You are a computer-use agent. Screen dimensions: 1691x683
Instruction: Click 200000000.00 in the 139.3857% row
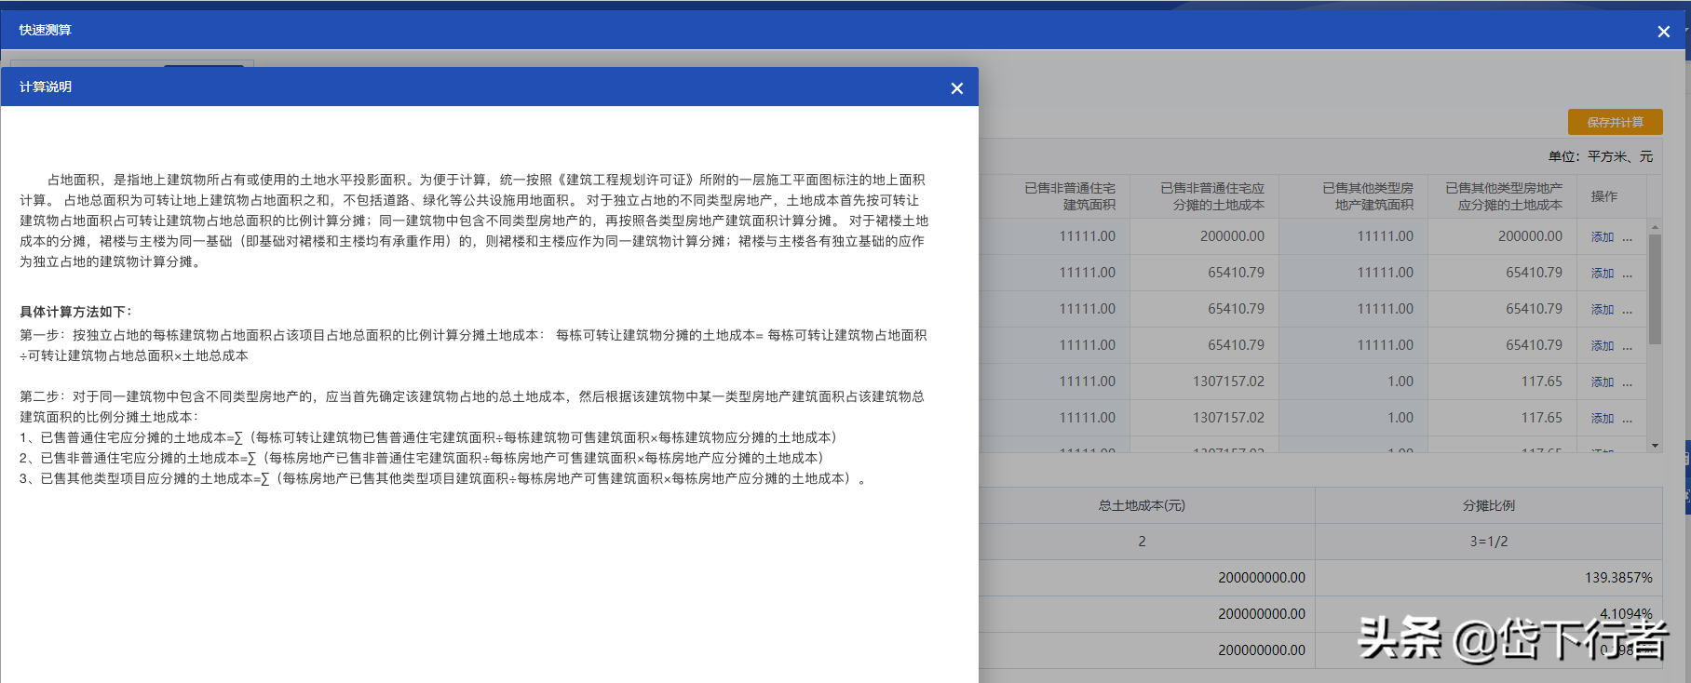tap(1261, 578)
